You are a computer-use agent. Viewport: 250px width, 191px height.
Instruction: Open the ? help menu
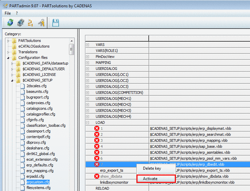click(17, 13)
